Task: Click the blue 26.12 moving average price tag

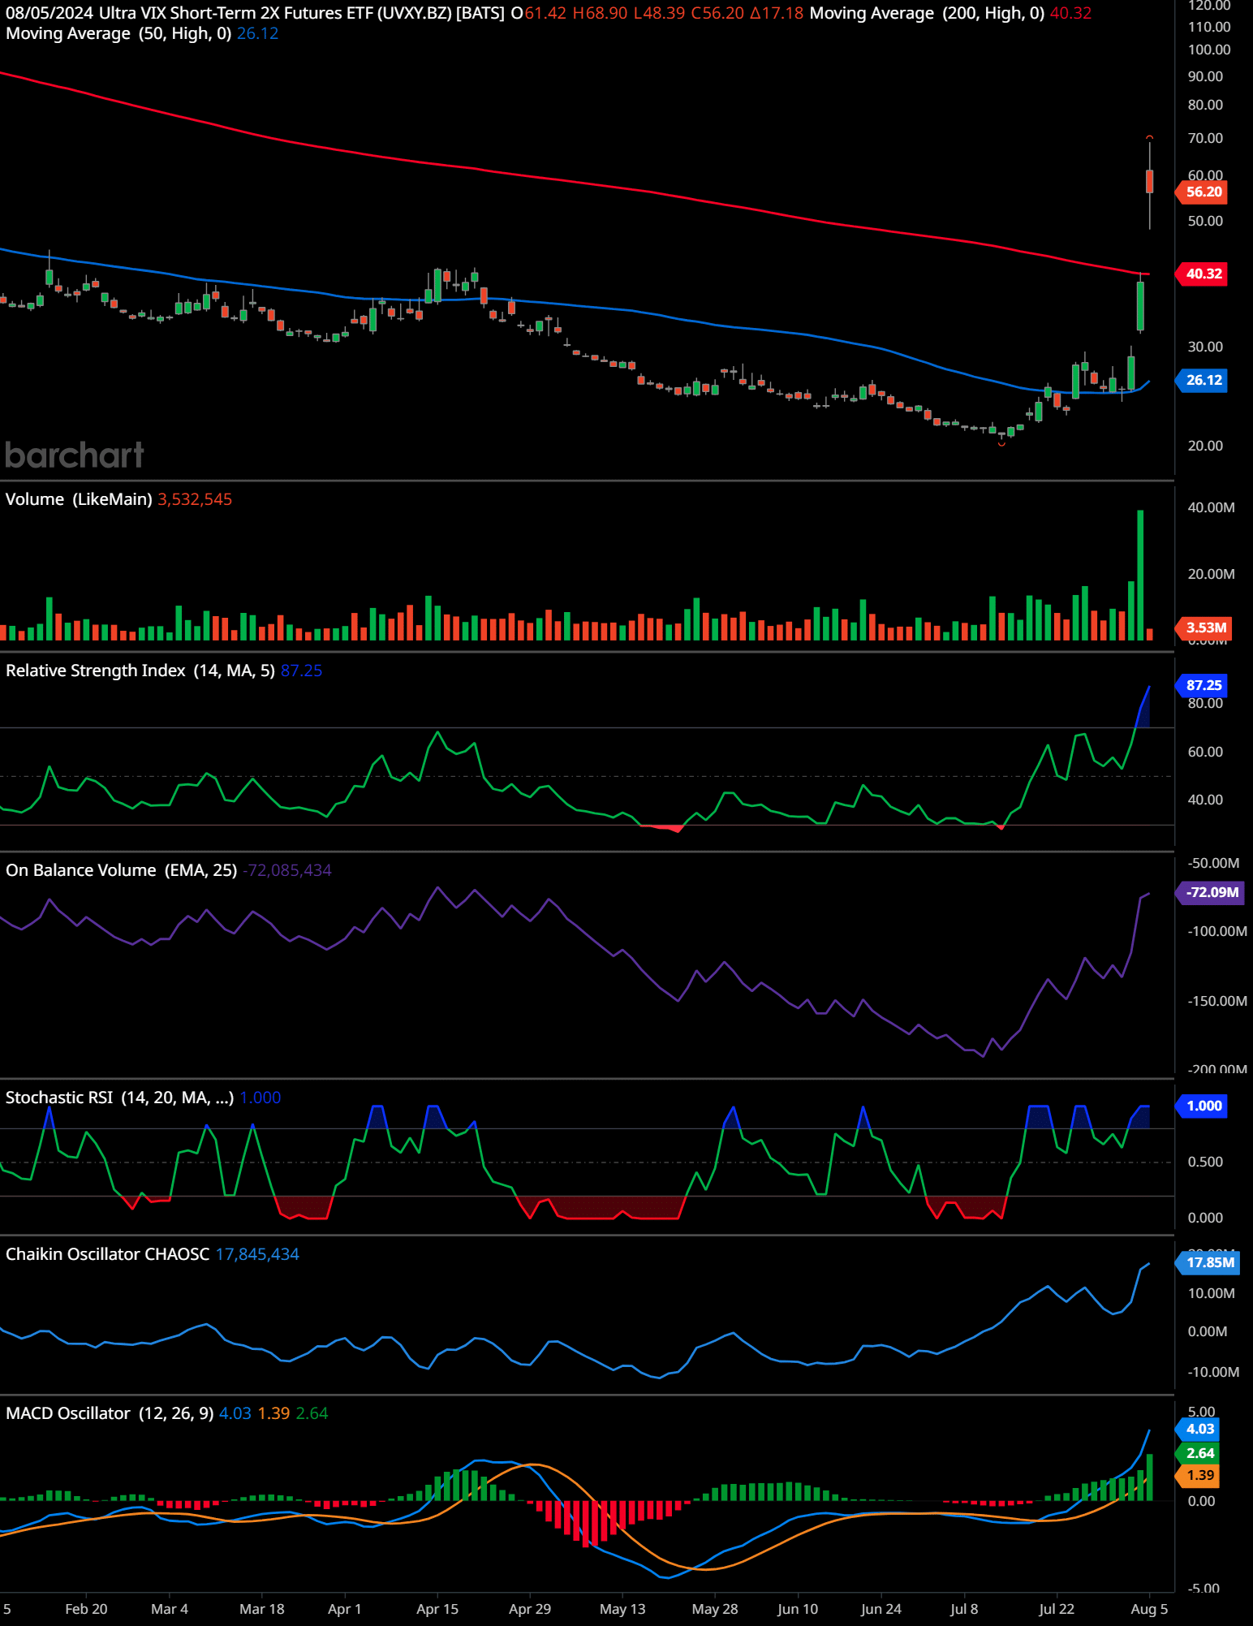Action: coord(1202,381)
